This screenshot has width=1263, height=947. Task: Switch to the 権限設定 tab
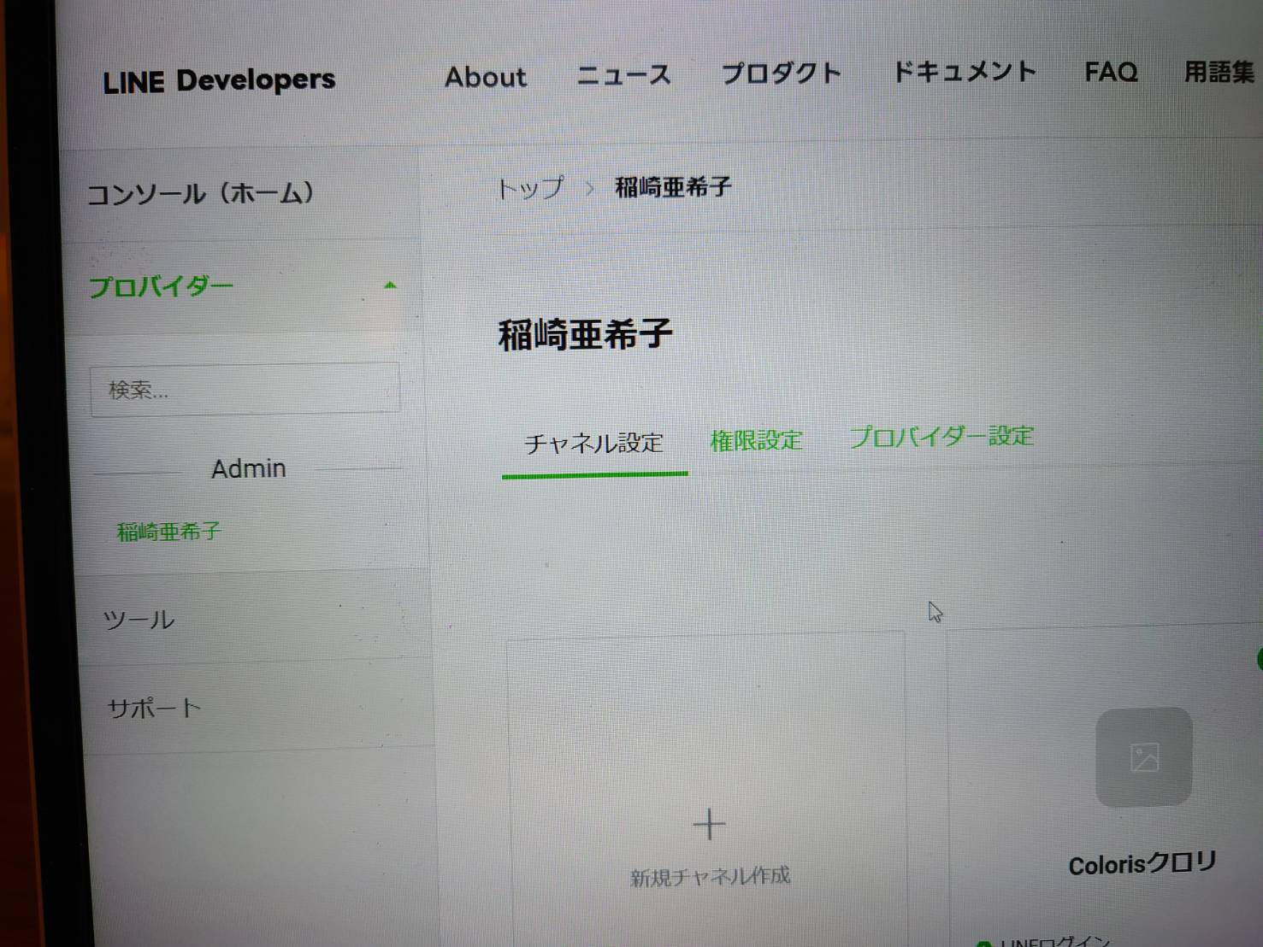pos(757,440)
